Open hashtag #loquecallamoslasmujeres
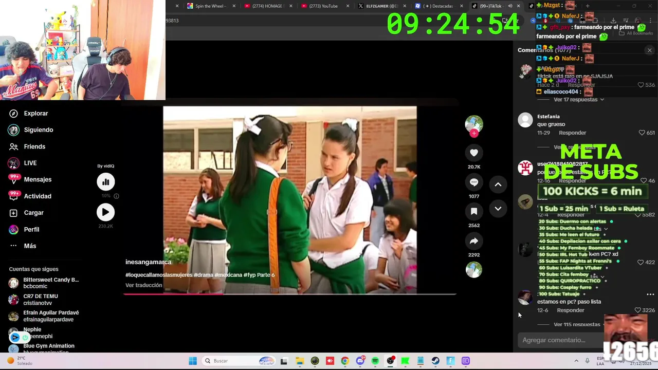Image resolution: width=658 pixels, height=370 pixels. [159, 275]
